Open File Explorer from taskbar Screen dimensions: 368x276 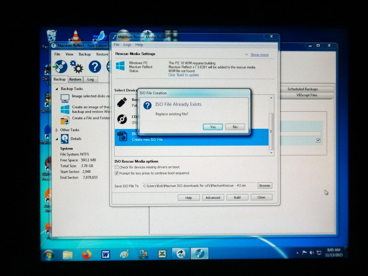pyautogui.click(x=68, y=255)
